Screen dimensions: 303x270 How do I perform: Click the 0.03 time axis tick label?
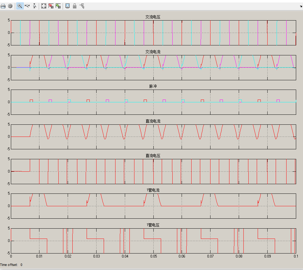[x=97, y=256]
